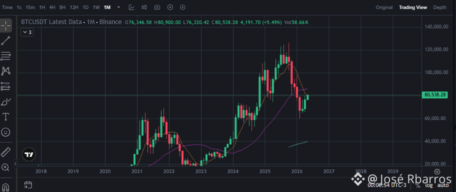The width and height of the screenshot is (456, 192).
Task: Open the go-to-date calendar icon
Action: pyautogui.click(x=28, y=184)
